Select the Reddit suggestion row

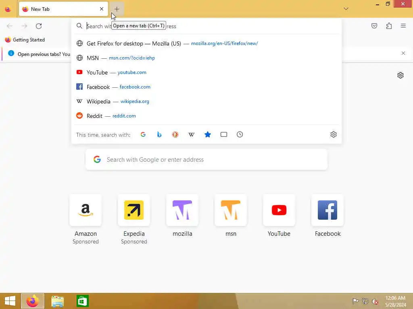coord(206,116)
